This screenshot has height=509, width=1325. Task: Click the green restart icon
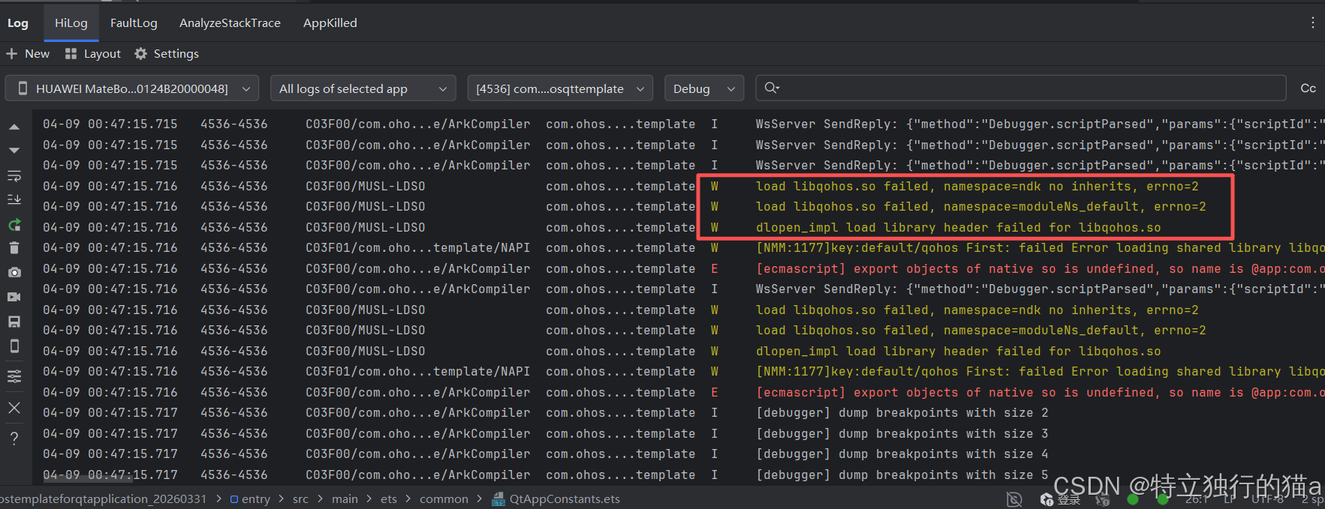click(14, 224)
